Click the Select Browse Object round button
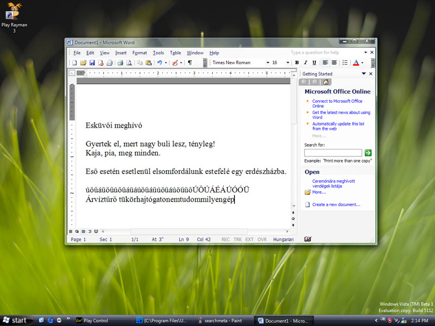 (293, 219)
